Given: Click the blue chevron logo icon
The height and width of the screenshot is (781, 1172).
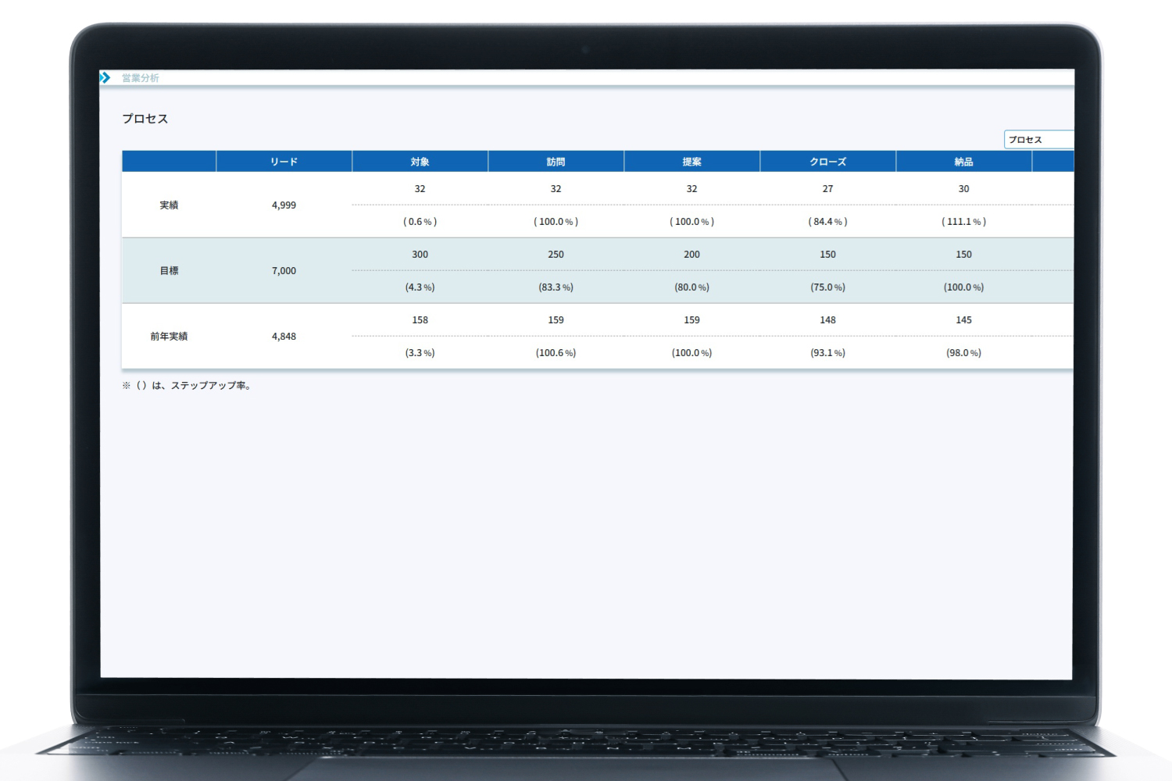Looking at the screenshot, I should (105, 77).
